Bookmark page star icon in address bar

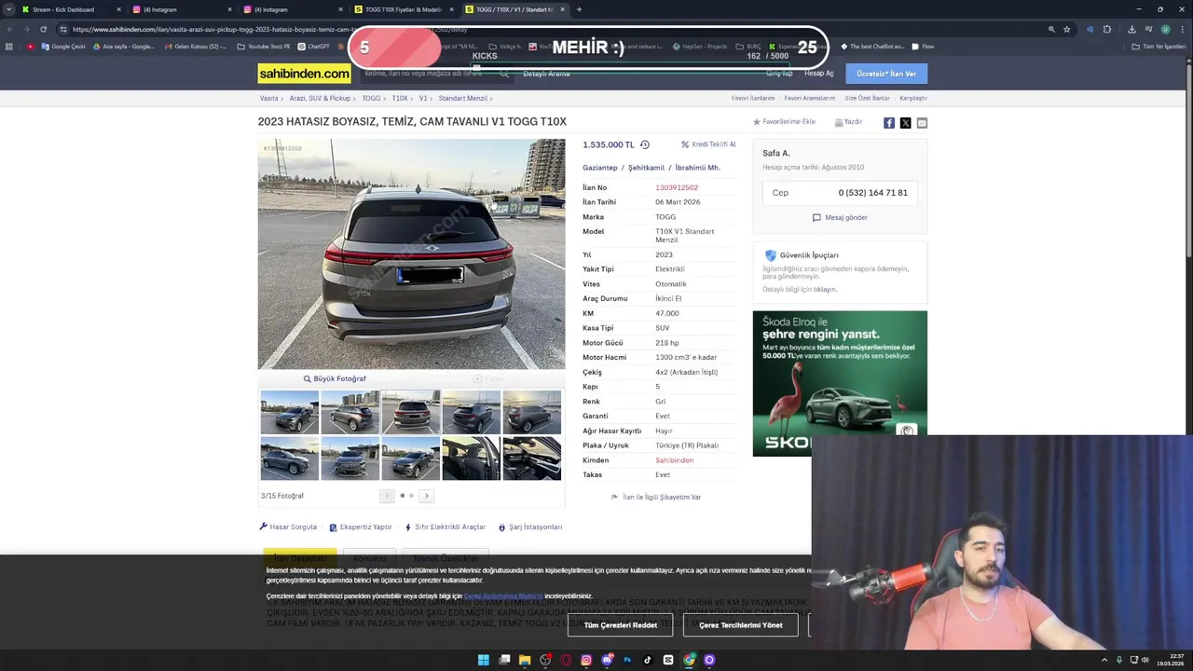tap(1067, 29)
